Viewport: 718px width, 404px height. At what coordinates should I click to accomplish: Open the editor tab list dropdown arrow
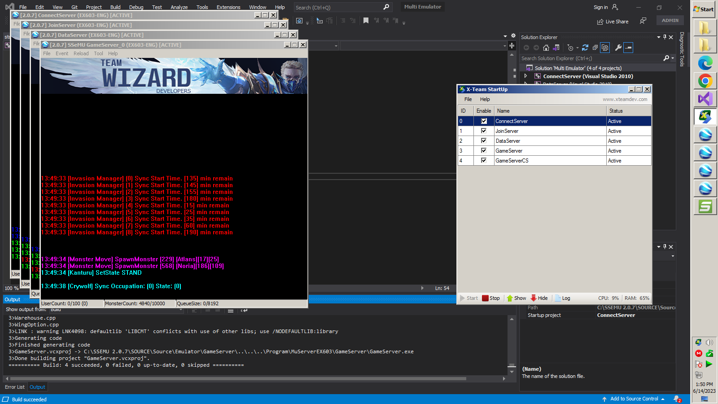click(505, 36)
